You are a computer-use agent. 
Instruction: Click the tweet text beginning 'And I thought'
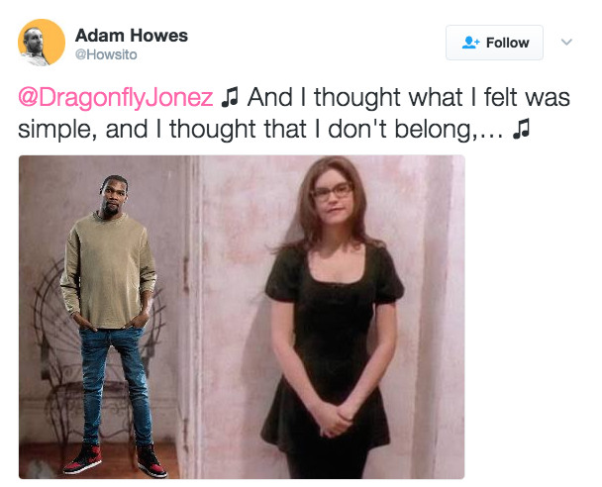tap(294, 113)
